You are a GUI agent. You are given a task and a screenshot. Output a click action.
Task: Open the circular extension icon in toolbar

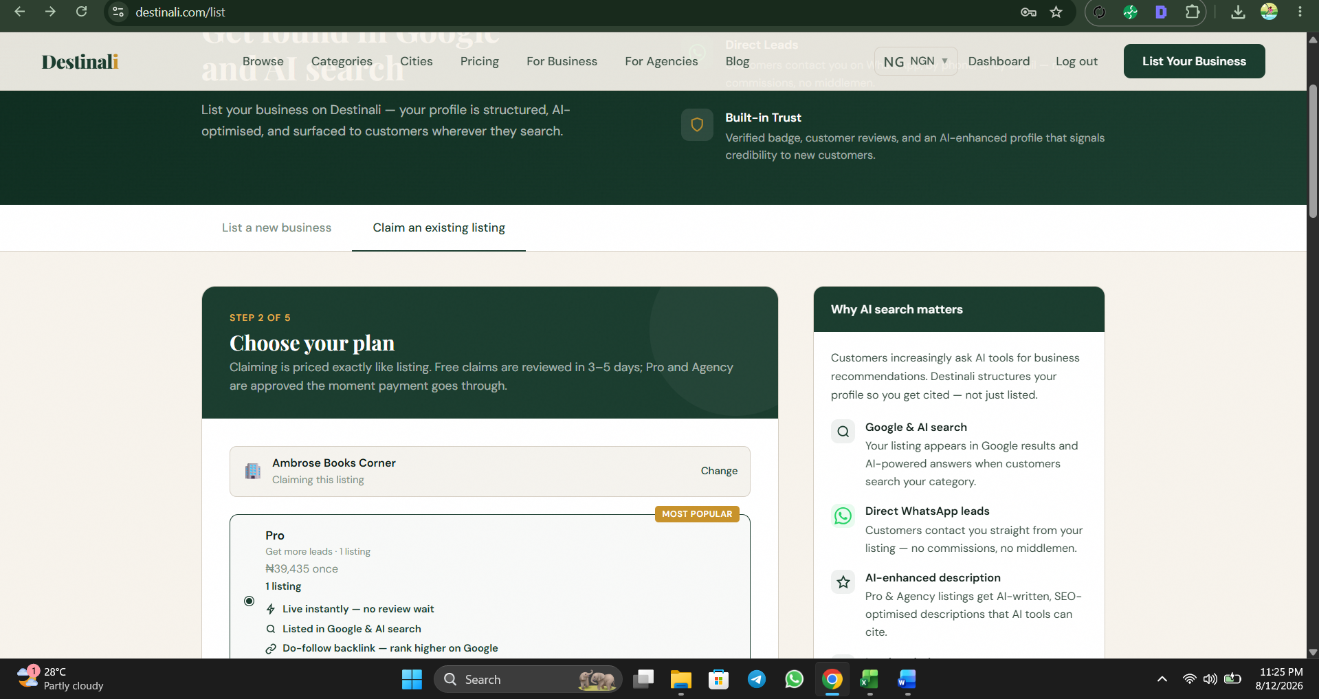tap(1099, 12)
